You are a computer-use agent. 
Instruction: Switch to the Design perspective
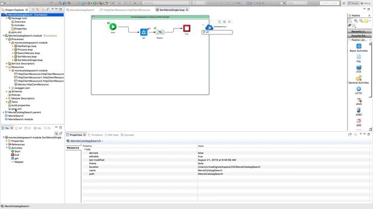353,3
